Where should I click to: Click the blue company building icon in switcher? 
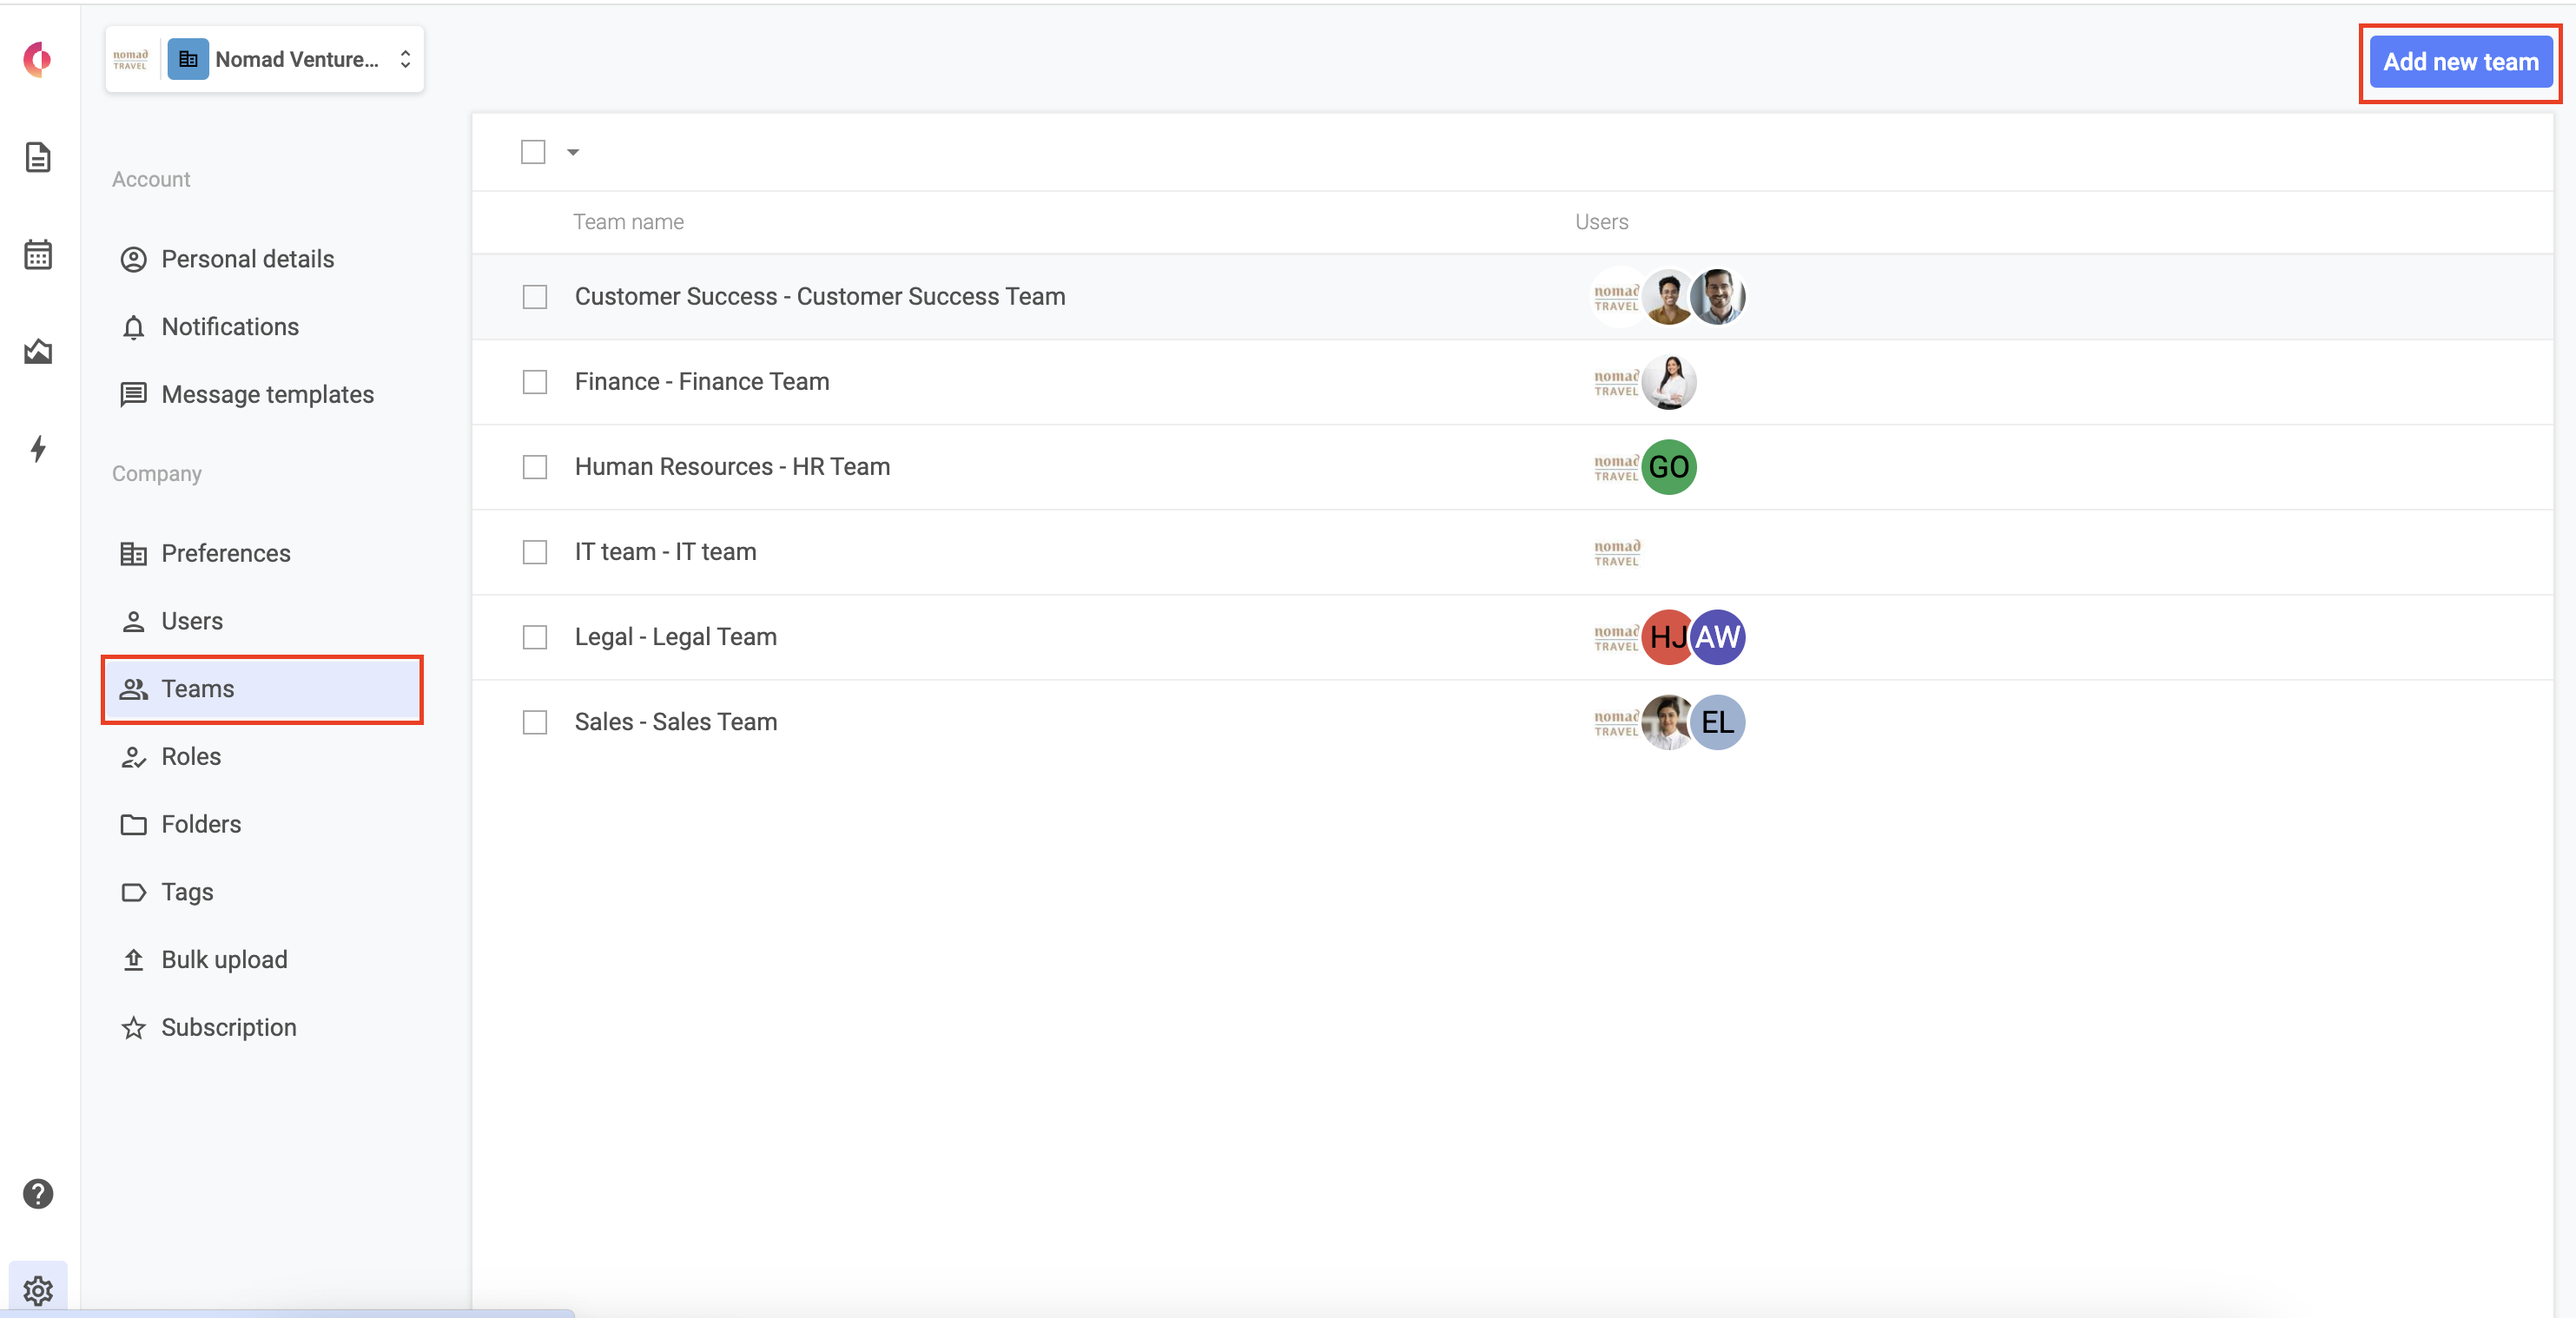point(188,59)
